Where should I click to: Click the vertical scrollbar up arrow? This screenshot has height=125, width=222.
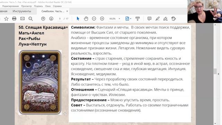(x=215, y=25)
